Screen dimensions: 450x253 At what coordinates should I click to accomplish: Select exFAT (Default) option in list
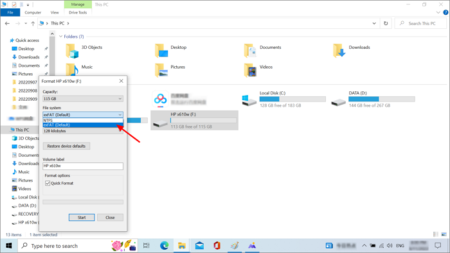tap(83, 125)
